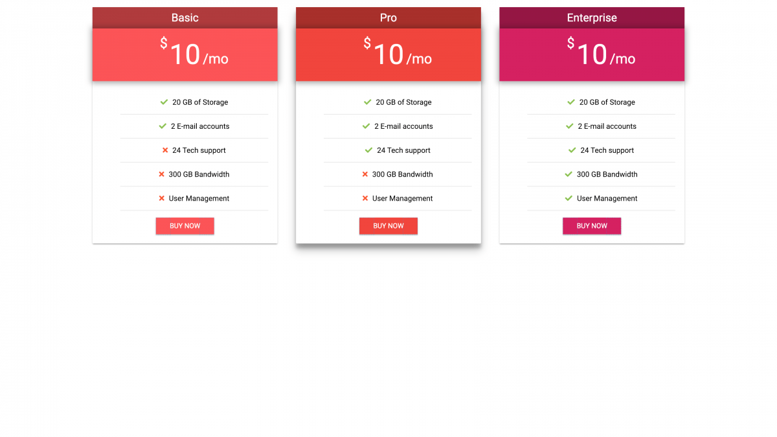Click the red cross next to Pro's User Management
Screen dimensions: 777x437
pyautogui.click(x=365, y=198)
